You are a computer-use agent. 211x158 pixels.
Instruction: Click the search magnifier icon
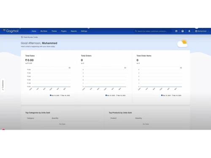(x=136, y=31)
